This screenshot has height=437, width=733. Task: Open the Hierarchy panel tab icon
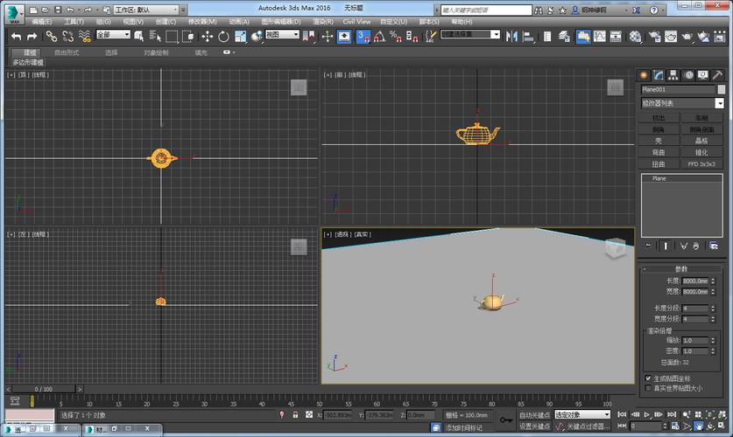673,75
